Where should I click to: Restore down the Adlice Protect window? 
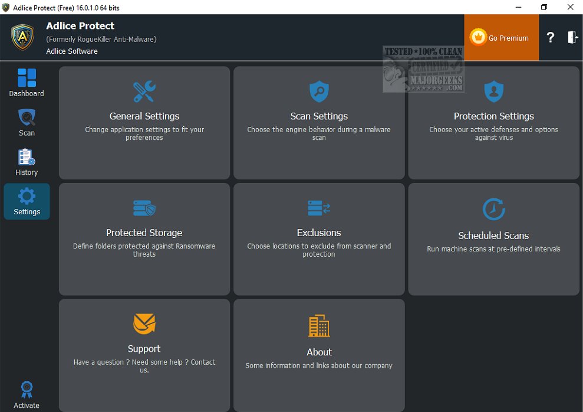coord(544,7)
